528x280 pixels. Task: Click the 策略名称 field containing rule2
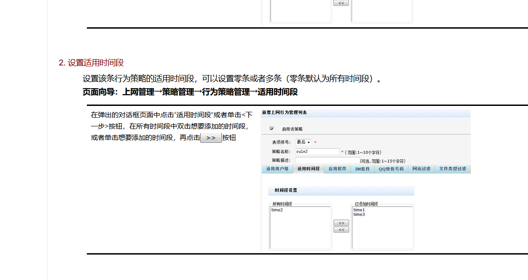pos(317,152)
